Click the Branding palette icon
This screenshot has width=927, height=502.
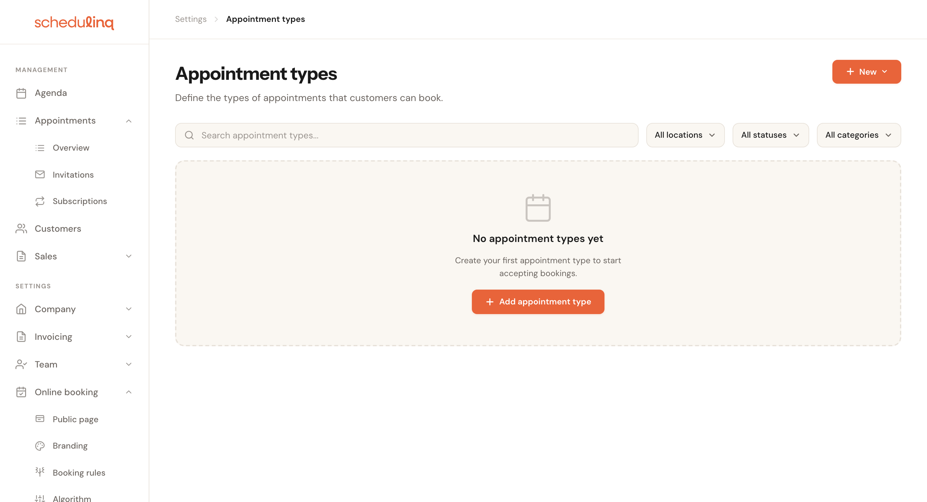40,446
